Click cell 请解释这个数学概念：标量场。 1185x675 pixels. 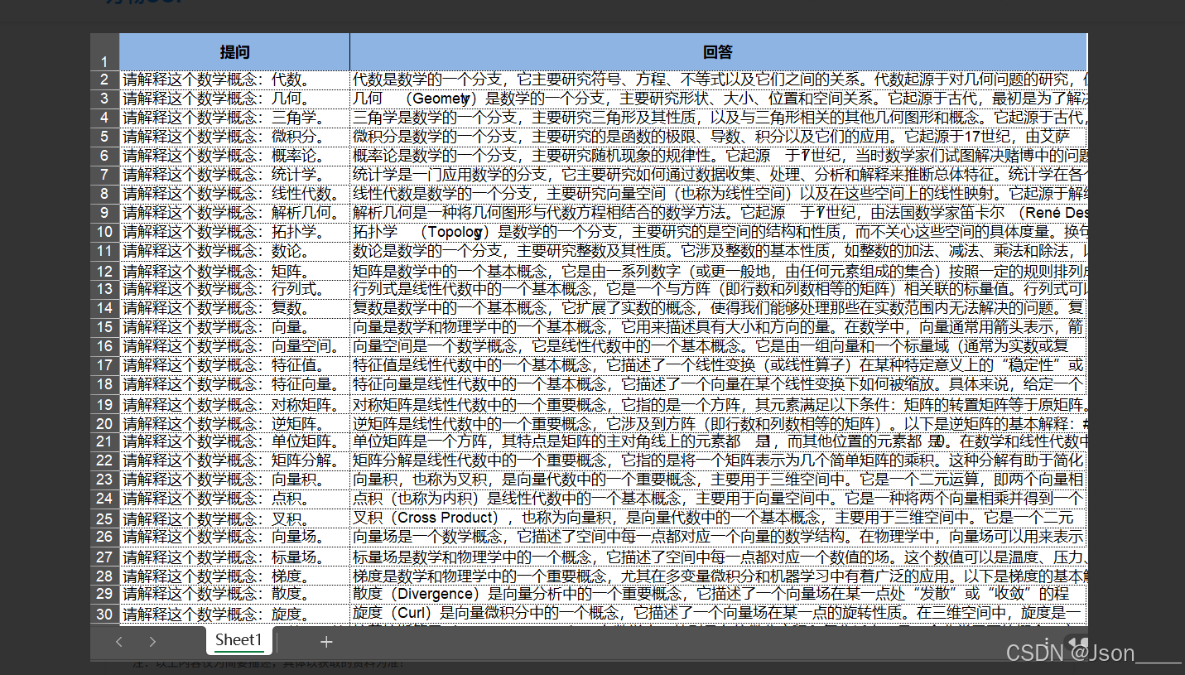coord(234,557)
